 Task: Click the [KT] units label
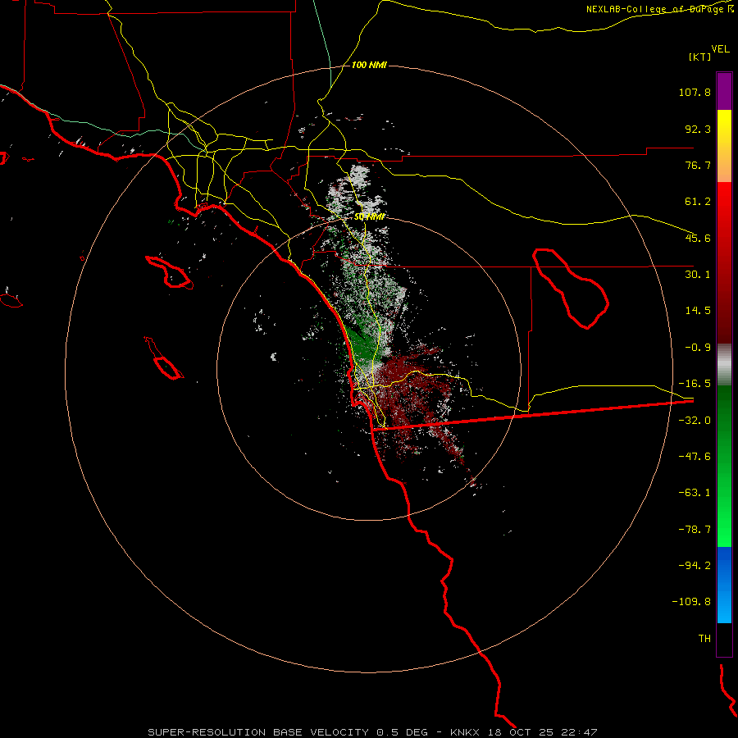tap(699, 57)
